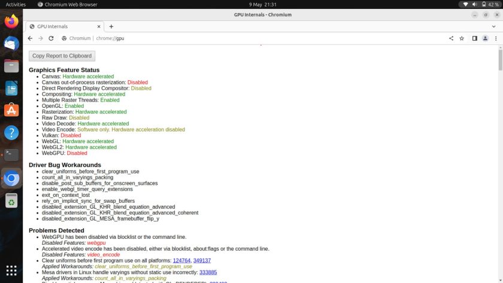Image resolution: width=503 pixels, height=283 pixels.
Task: Click the 'OpenGL: Enabled' entry
Action: [x=63, y=106]
